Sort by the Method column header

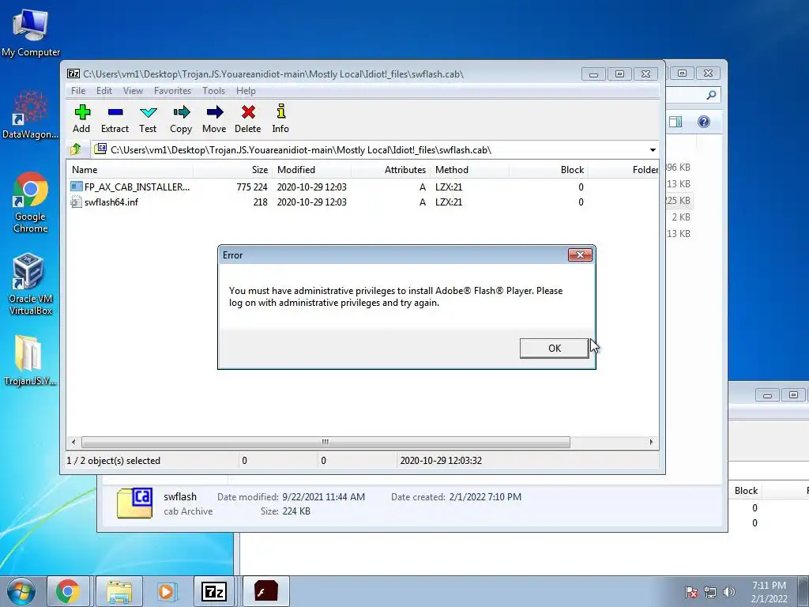pyautogui.click(x=469, y=170)
